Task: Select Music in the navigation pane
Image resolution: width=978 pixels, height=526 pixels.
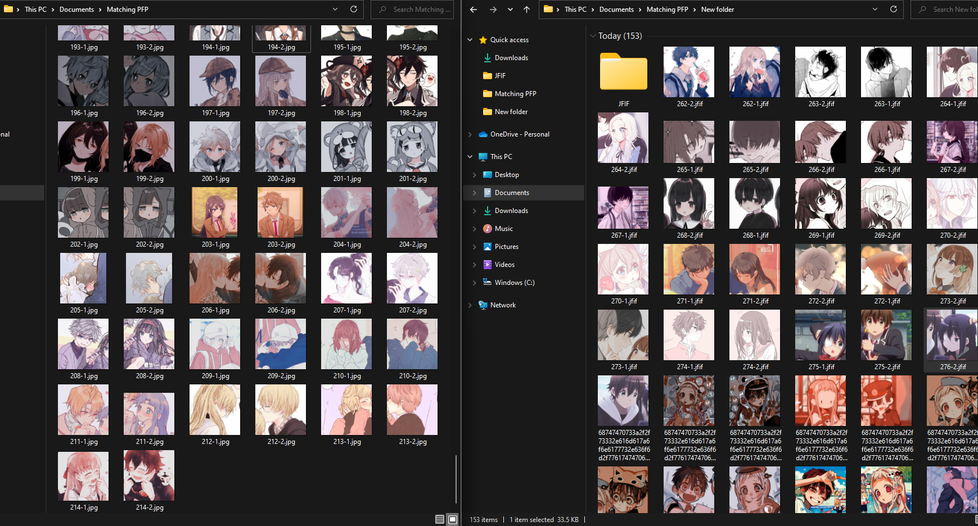Action: [503, 229]
